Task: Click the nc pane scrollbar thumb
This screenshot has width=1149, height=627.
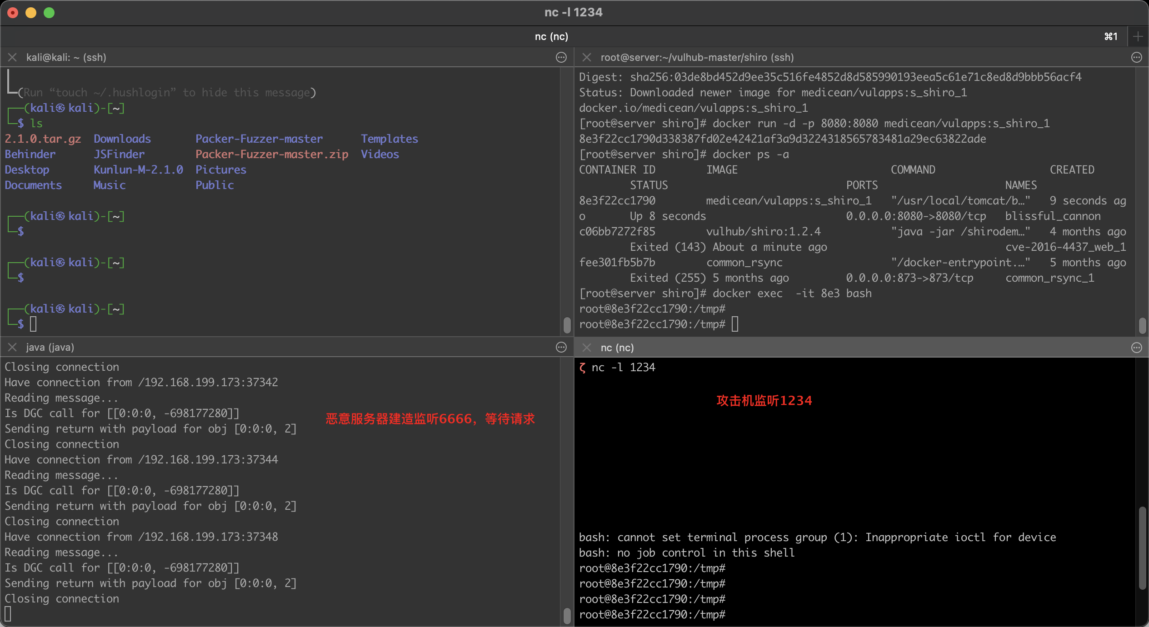Action: click(1142, 548)
